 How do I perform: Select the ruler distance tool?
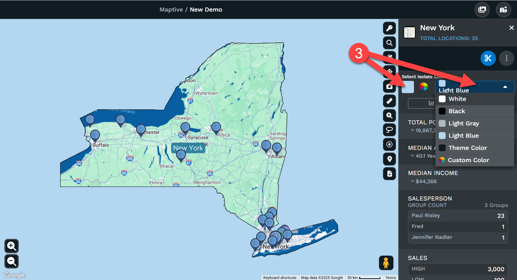click(x=389, y=101)
